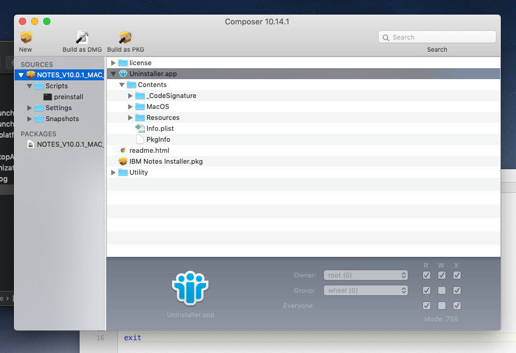
Task: Enable Everyone write permission checkbox
Action: pyautogui.click(x=442, y=306)
